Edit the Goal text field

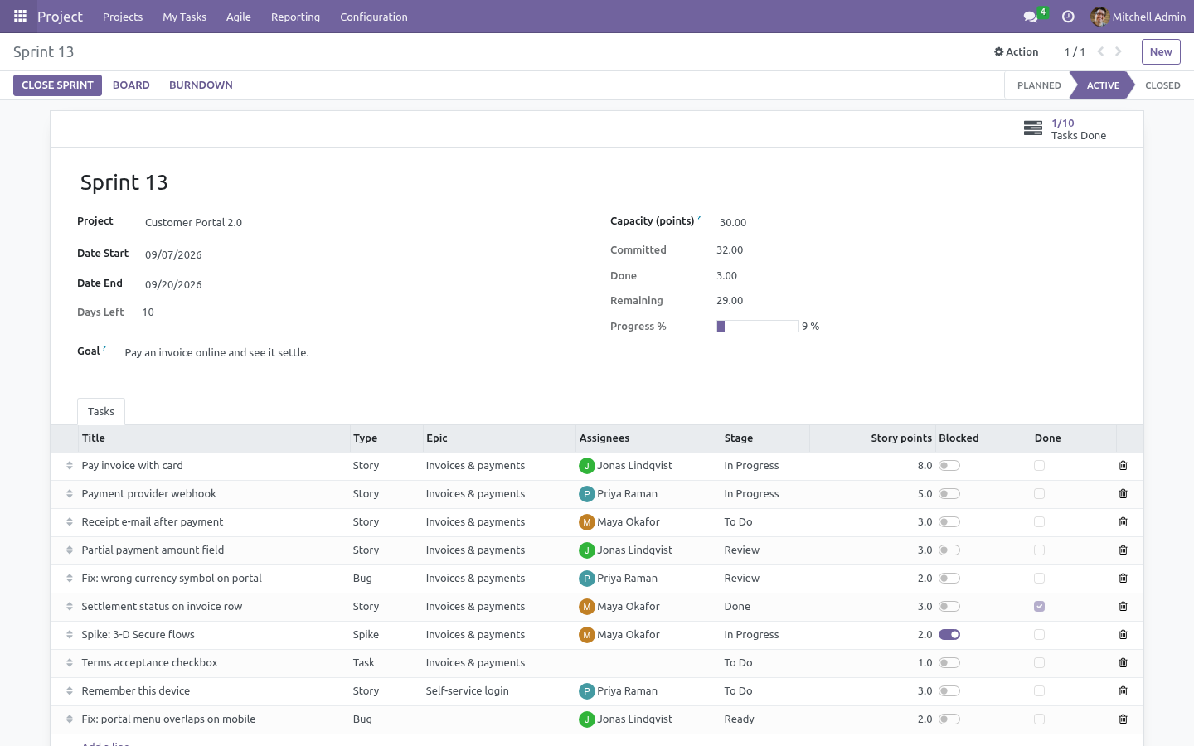[216, 353]
